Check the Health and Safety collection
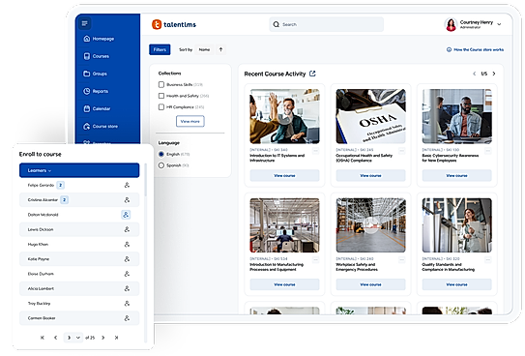 coord(161,96)
